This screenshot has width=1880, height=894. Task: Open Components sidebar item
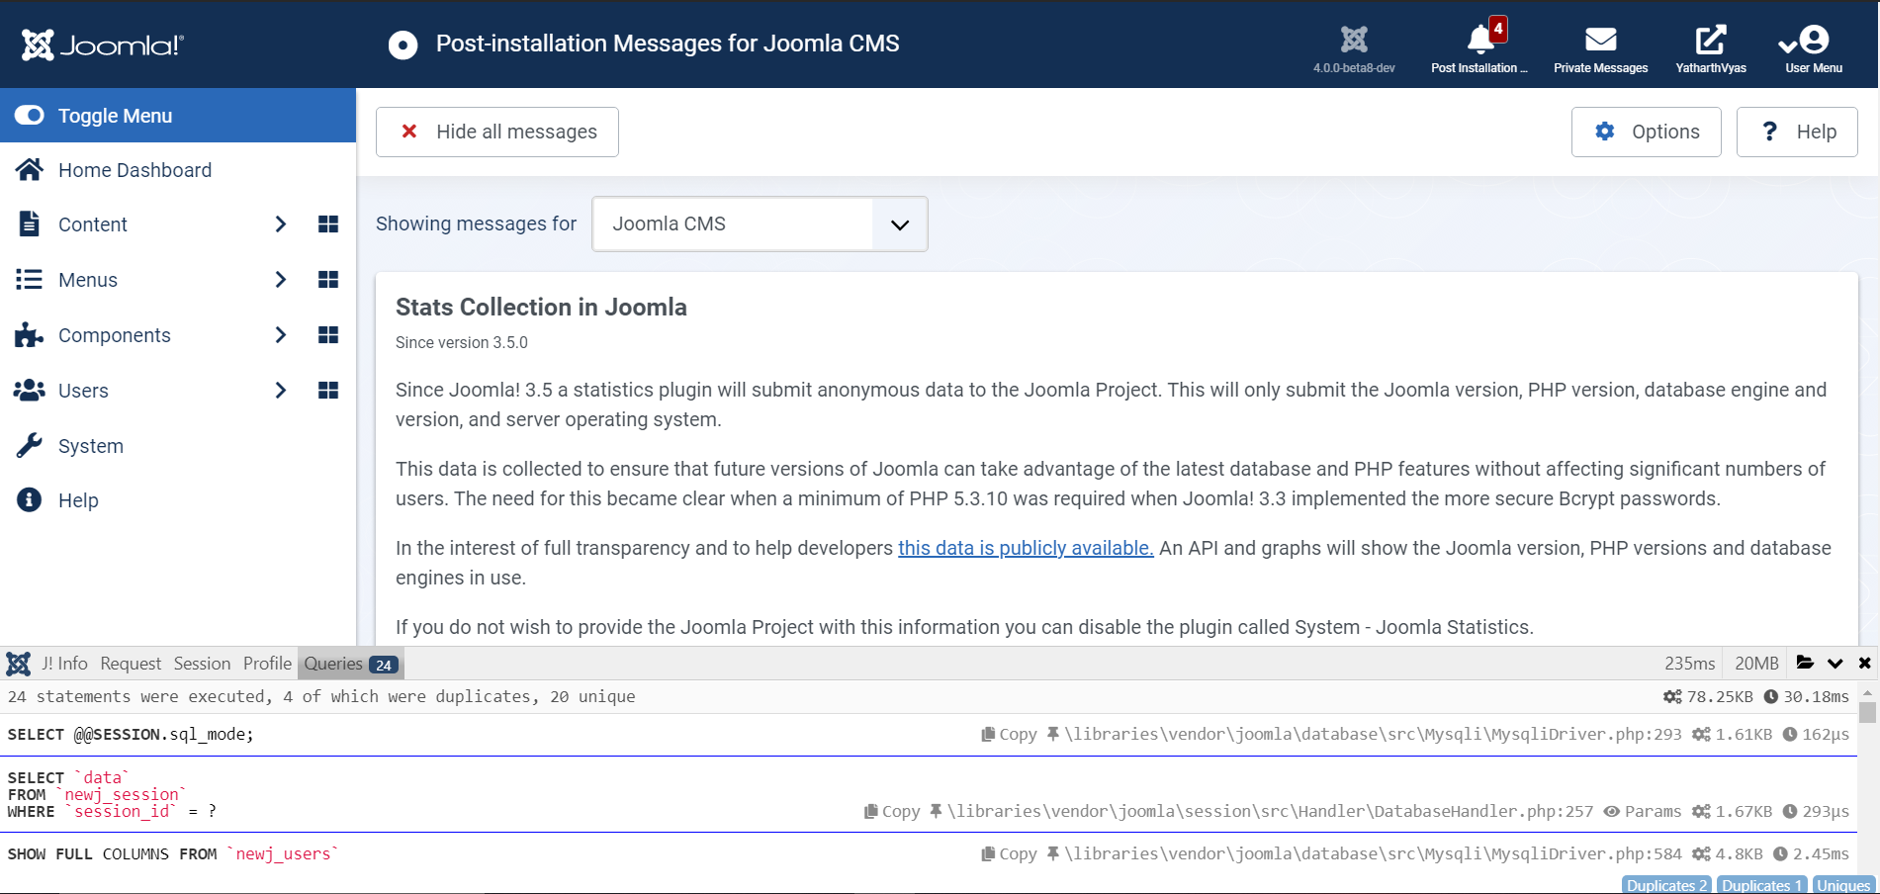tap(115, 335)
